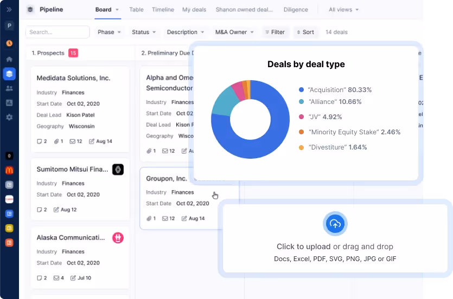The width and height of the screenshot is (453, 299).
Task: Click the Sumitomo Mitsui Fina... deal title
Action: pos(72,169)
